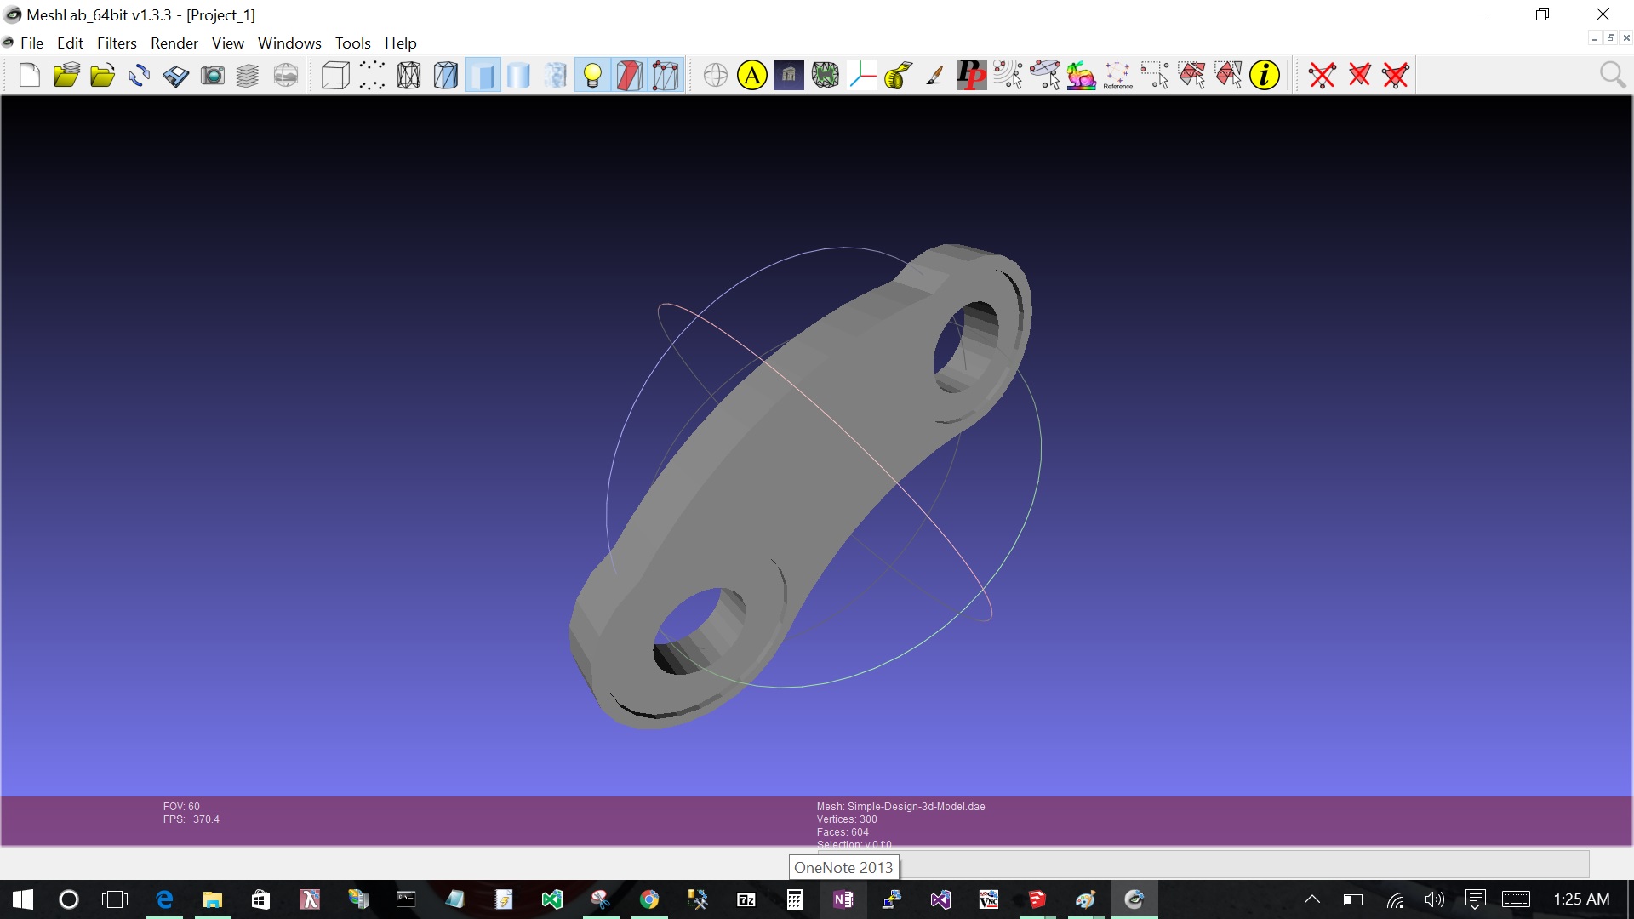Image resolution: width=1634 pixels, height=919 pixels.
Task: Create a new empty project
Action: [x=29, y=75]
